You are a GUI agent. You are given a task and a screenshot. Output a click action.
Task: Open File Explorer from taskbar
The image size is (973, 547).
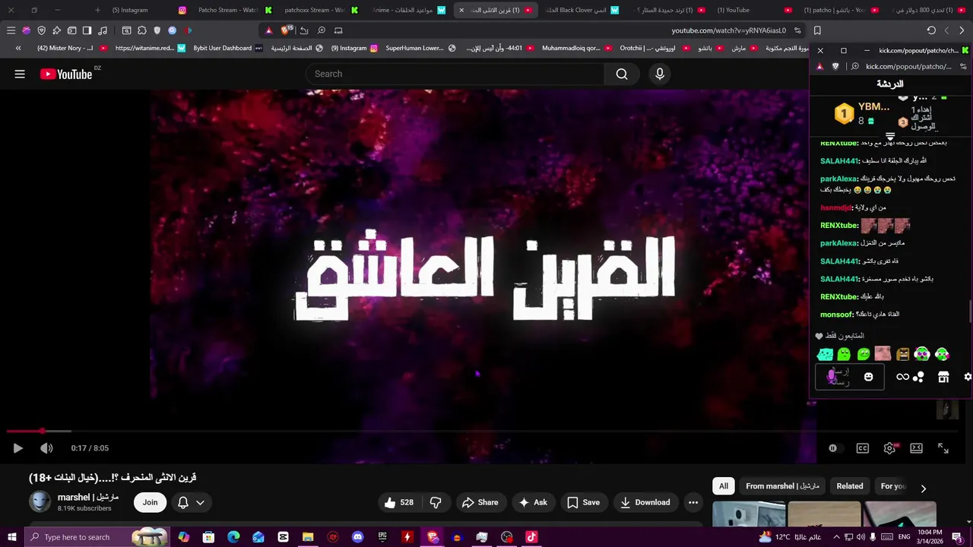[308, 537]
